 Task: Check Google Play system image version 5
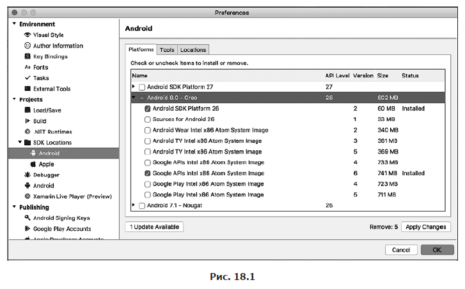point(147,195)
